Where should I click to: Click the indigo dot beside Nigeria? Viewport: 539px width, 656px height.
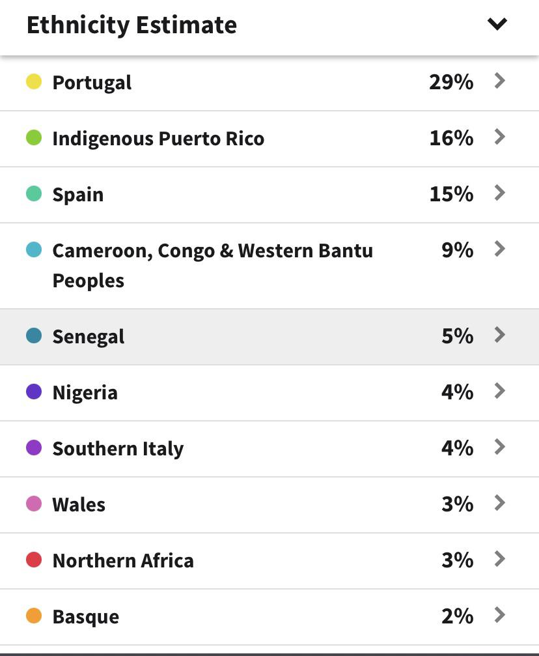(x=35, y=392)
